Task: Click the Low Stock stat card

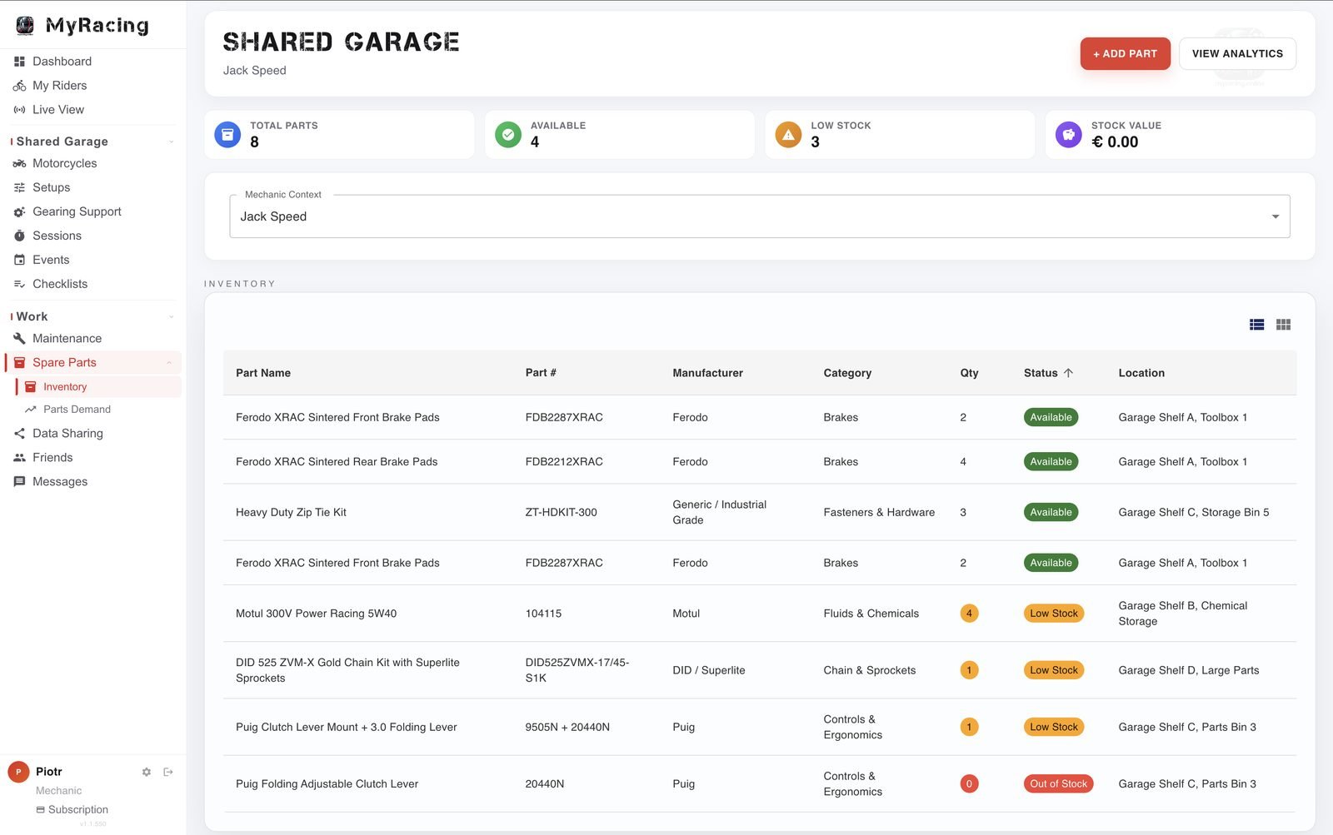Action: pyautogui.click(x=900, y=134)
